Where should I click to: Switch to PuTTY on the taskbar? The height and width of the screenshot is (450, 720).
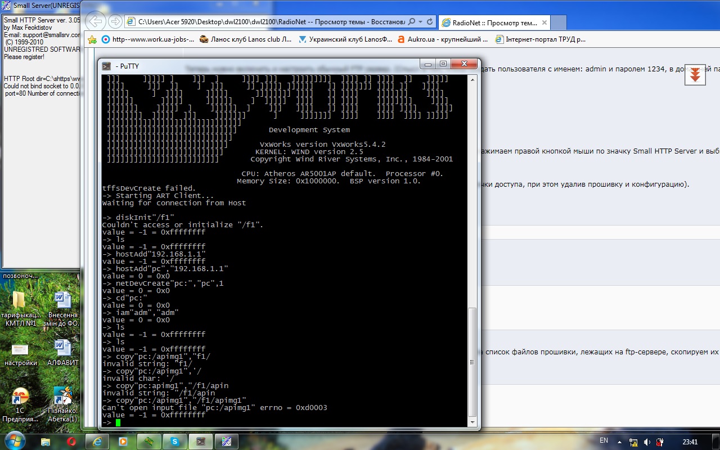(x=201, y=442)
